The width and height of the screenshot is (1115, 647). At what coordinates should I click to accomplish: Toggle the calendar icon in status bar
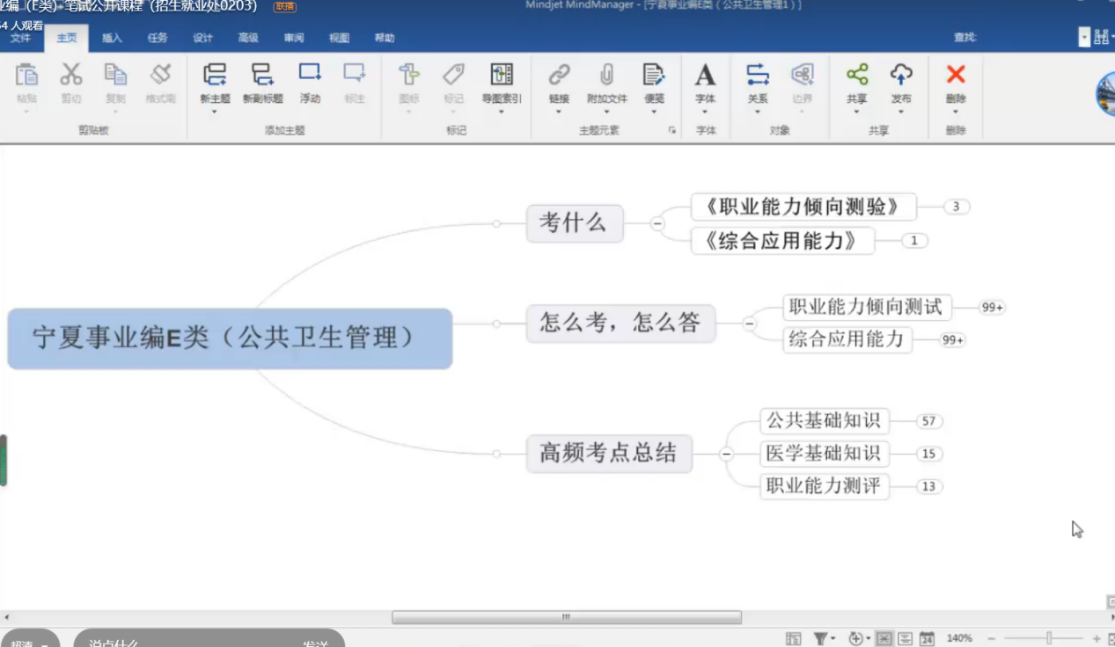coord(926,639)
